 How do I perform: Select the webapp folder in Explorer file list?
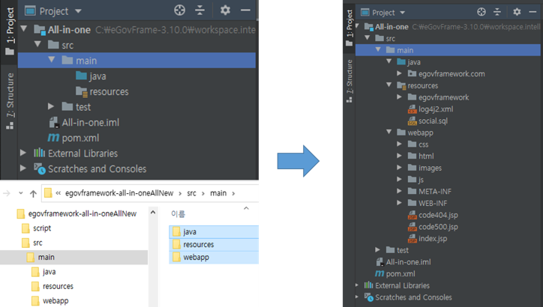(195, 257)
